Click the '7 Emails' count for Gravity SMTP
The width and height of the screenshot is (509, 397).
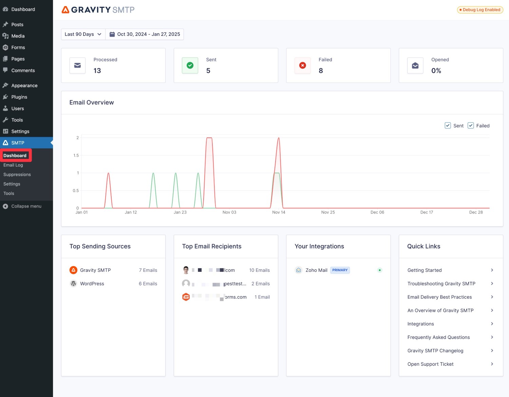point(148,270)
